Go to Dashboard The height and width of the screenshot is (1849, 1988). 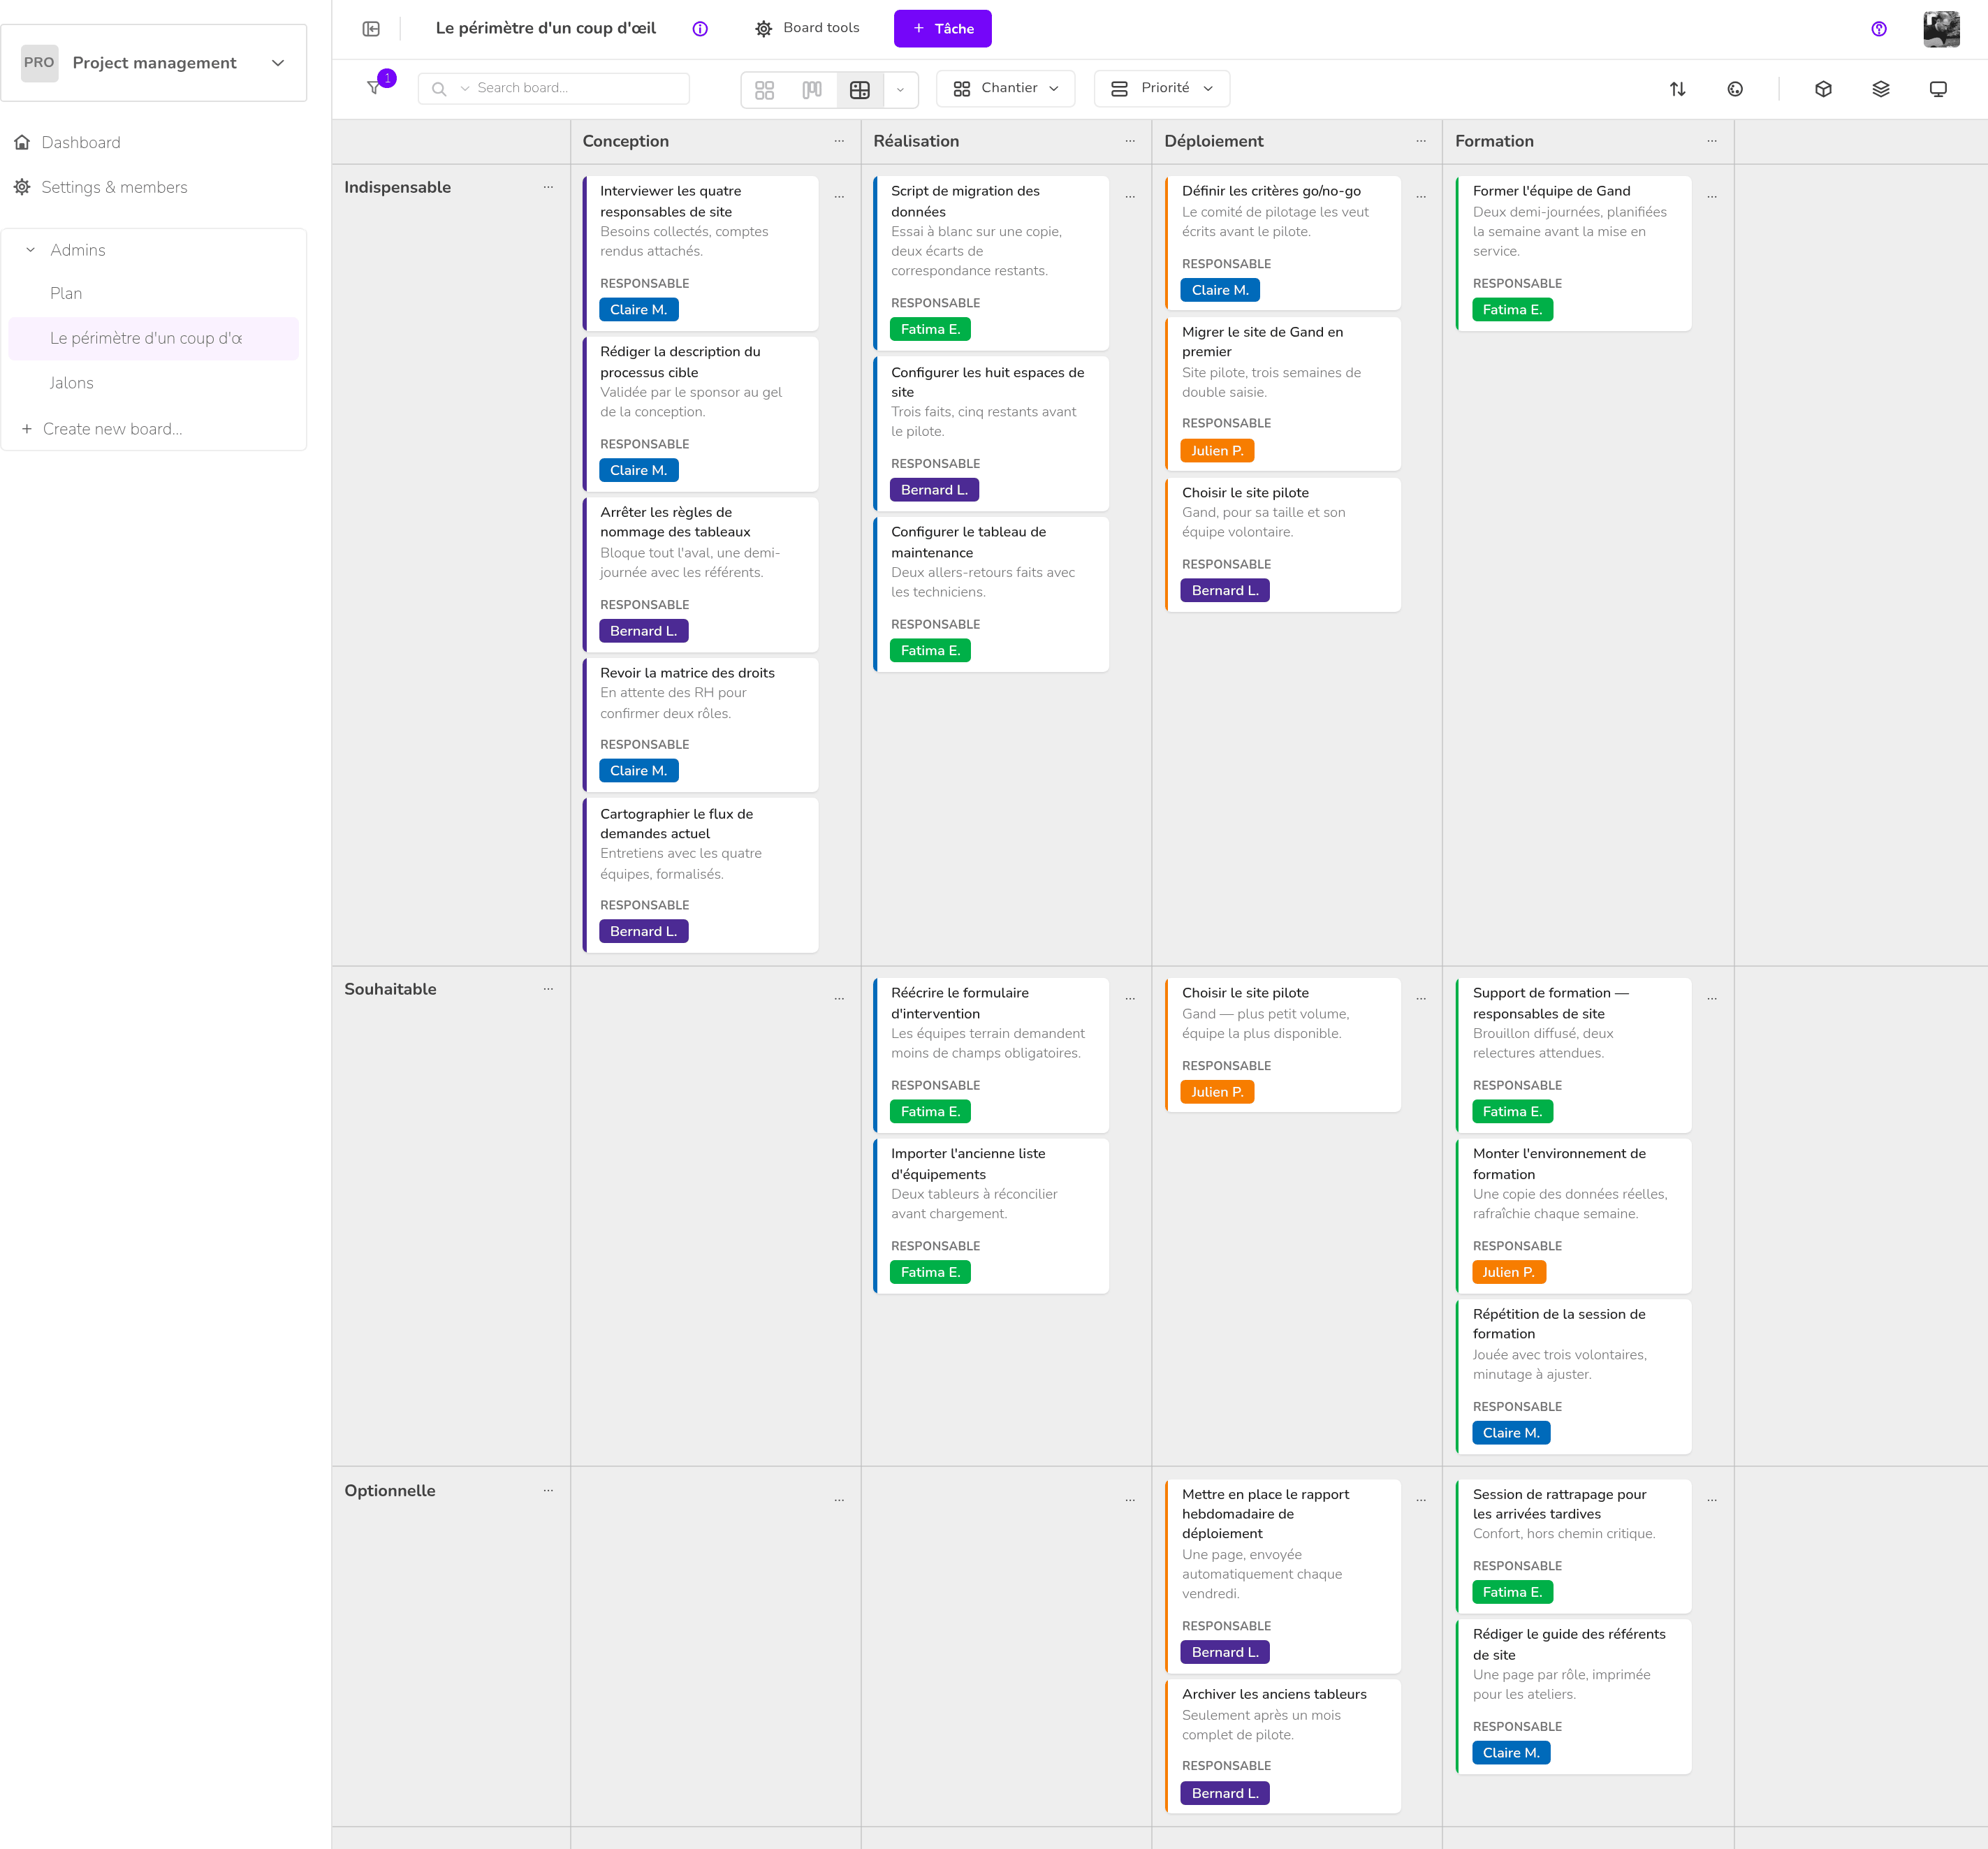tap(80, 142)
